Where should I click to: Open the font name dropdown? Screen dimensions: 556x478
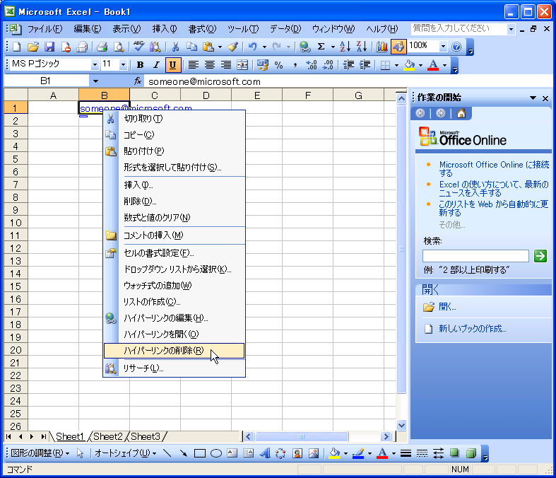point(95,65)
